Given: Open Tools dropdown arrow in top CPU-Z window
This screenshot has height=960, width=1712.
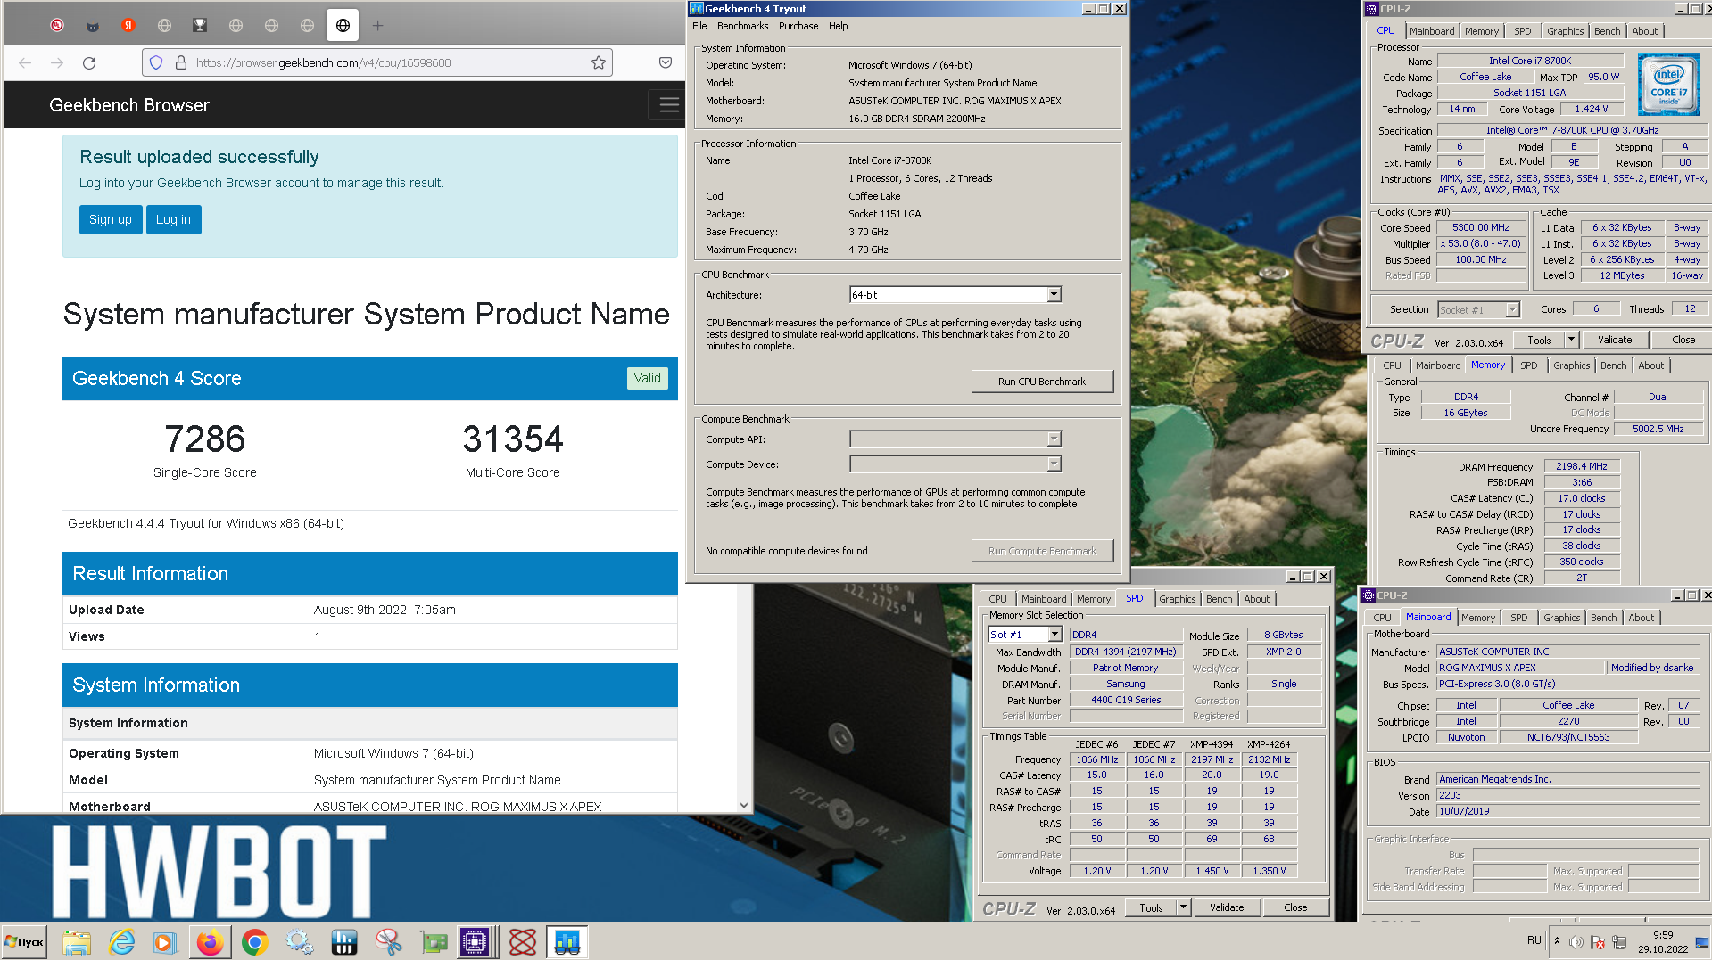Looking at the screenshot, I should (1571, 340).
